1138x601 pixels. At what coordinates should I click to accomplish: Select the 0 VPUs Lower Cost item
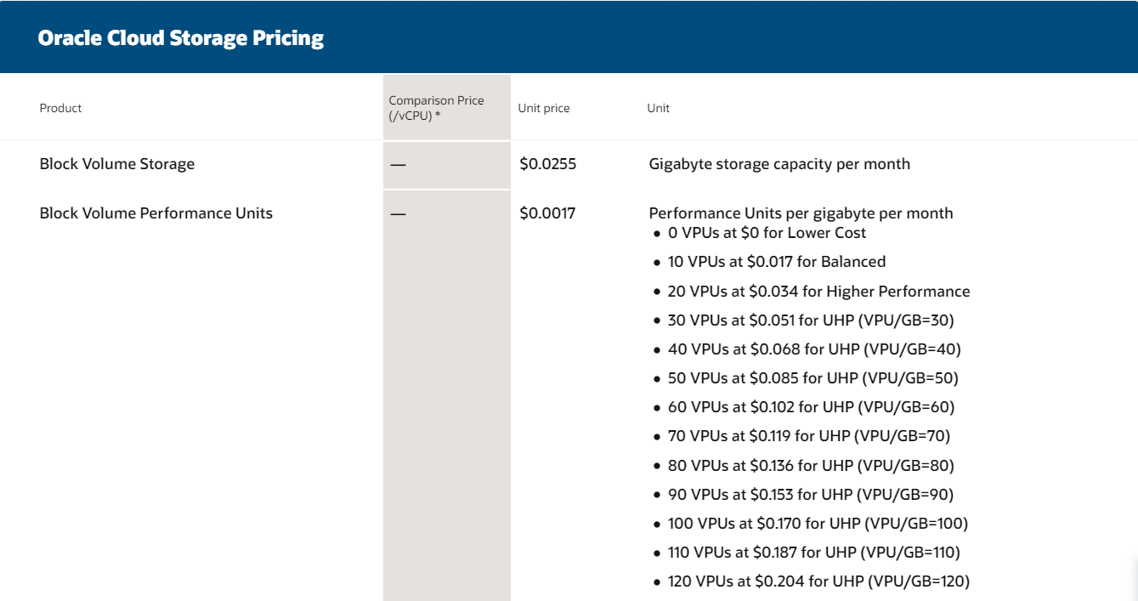(x=767, y=233)
